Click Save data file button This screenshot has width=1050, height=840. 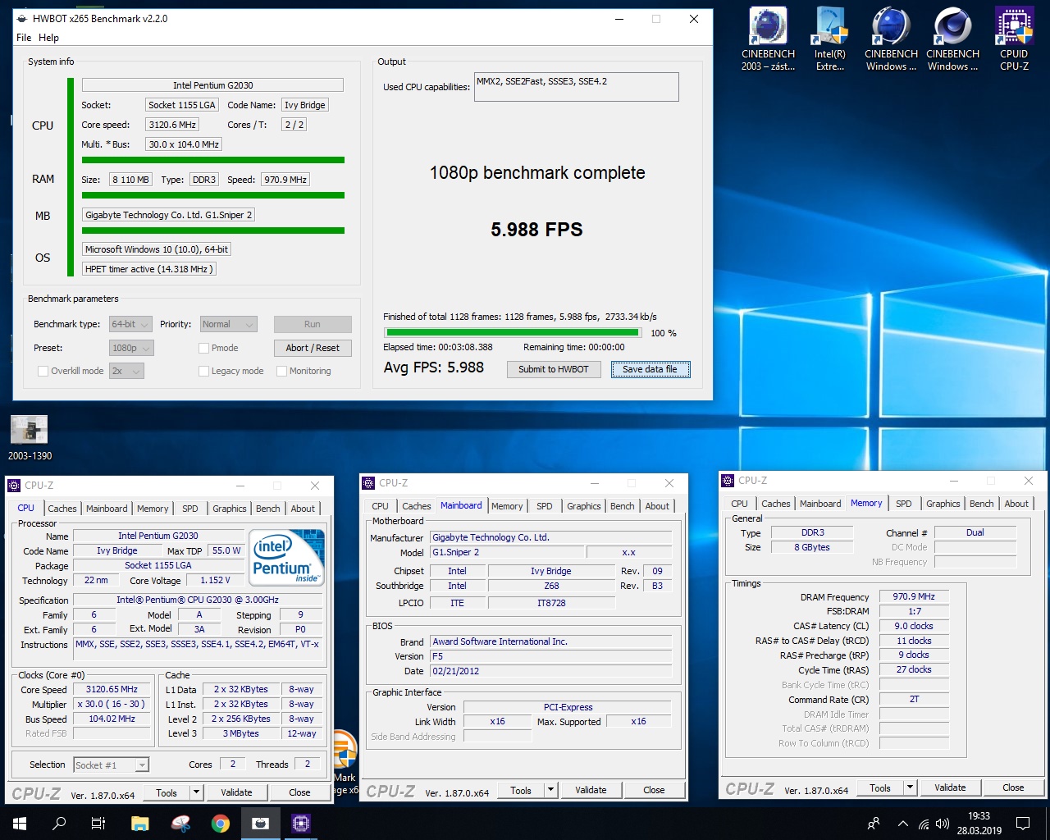tap(650, 370)
